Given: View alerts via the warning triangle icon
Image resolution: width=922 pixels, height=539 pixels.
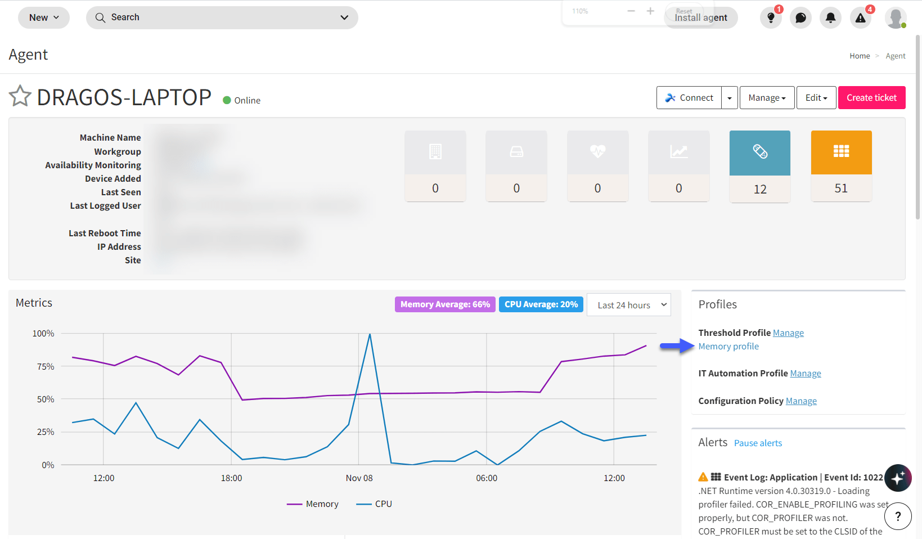Looking at the screenshot, I should (x=860, y=19).
